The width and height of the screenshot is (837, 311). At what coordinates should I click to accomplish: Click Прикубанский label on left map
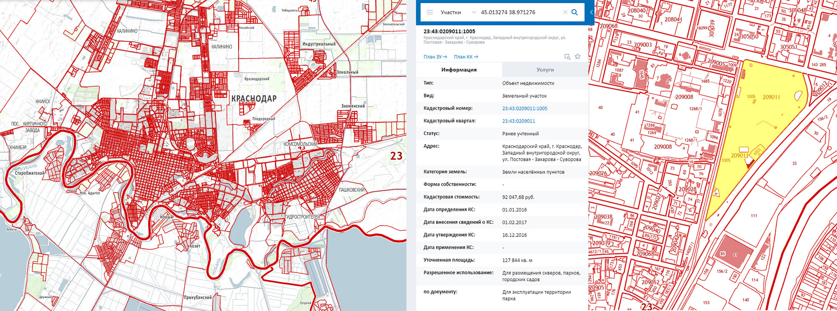coord(198,298)
